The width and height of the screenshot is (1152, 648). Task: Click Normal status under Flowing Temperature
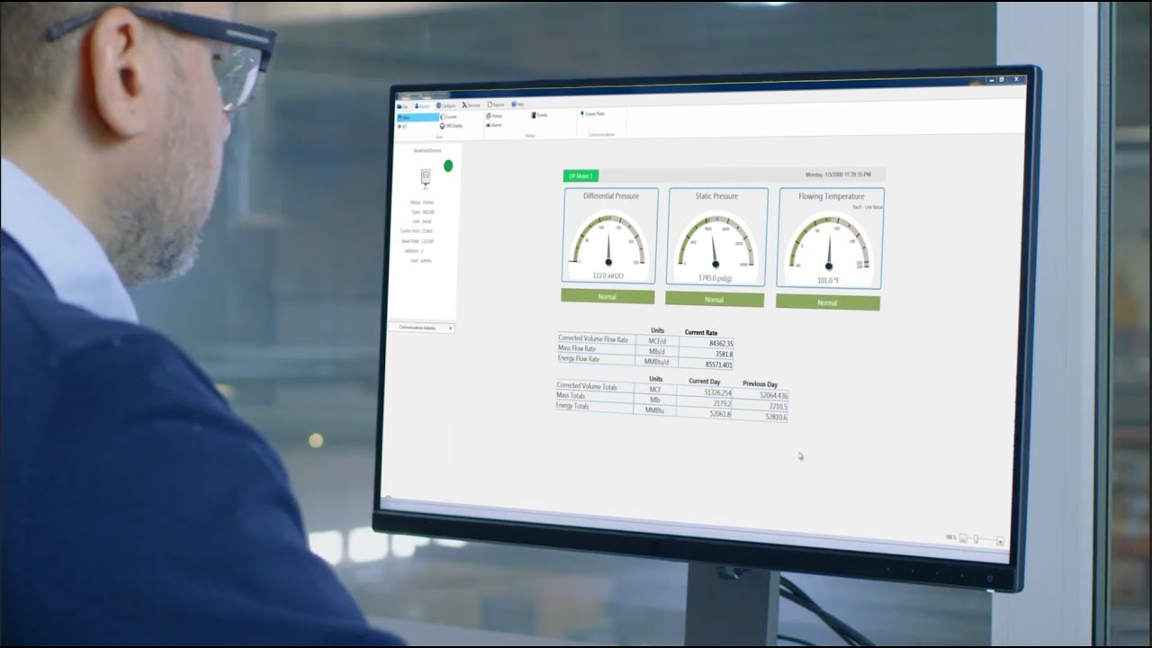pyautogui.click(x=827, y=302)
